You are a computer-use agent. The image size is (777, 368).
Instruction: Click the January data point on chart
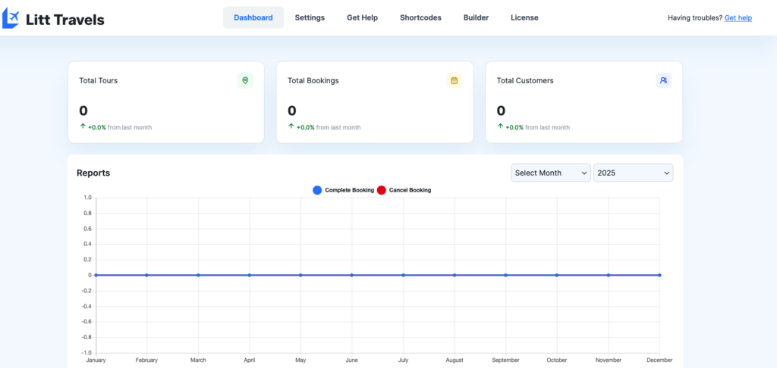tap(96, 275)
